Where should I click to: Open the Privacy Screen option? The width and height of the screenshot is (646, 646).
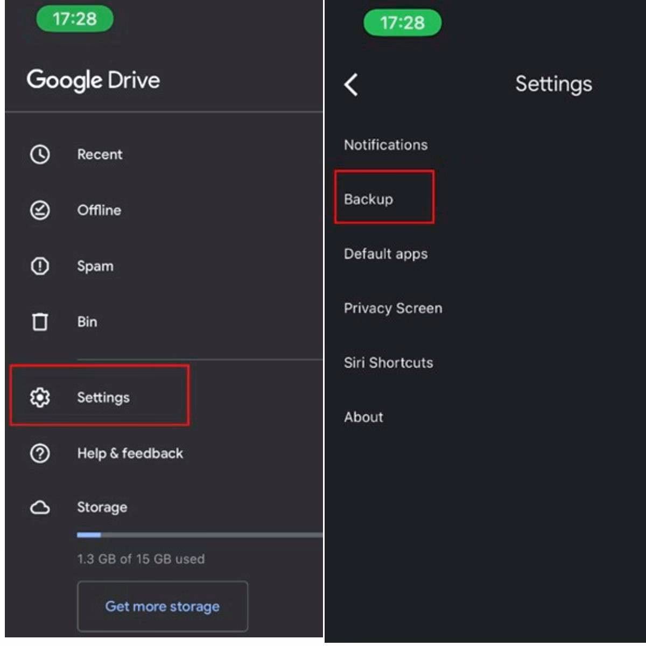pos(393,308)
